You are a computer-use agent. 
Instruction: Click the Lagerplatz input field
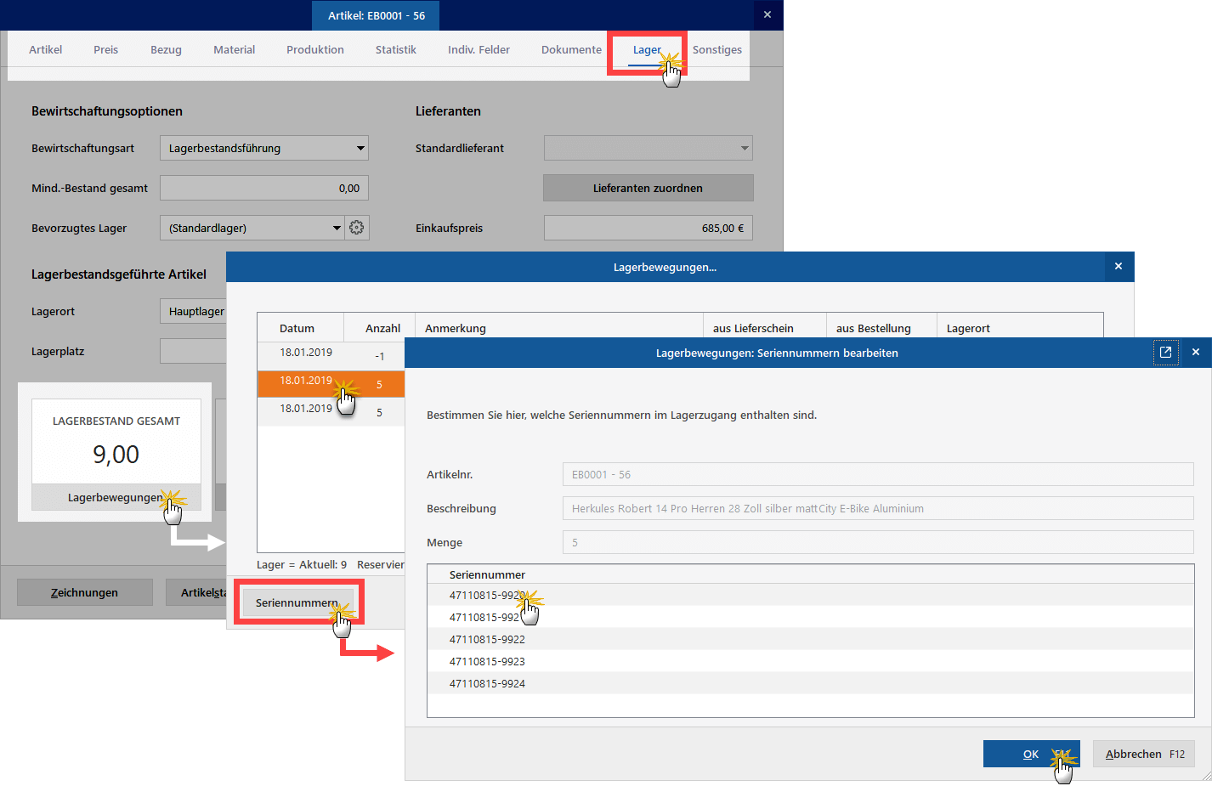(193, 351)
